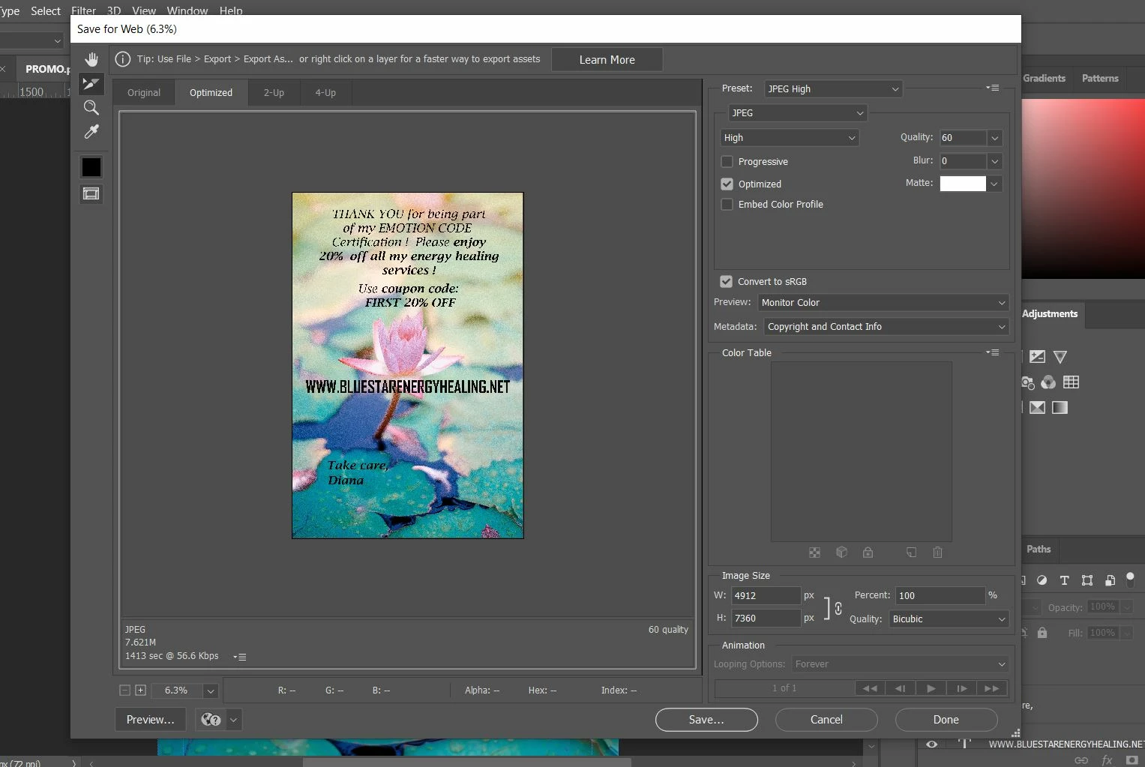This screenshot has width=1145, height=767.
Task: Uncheck the Optimized checkbox
Action: tap(727, 184)
